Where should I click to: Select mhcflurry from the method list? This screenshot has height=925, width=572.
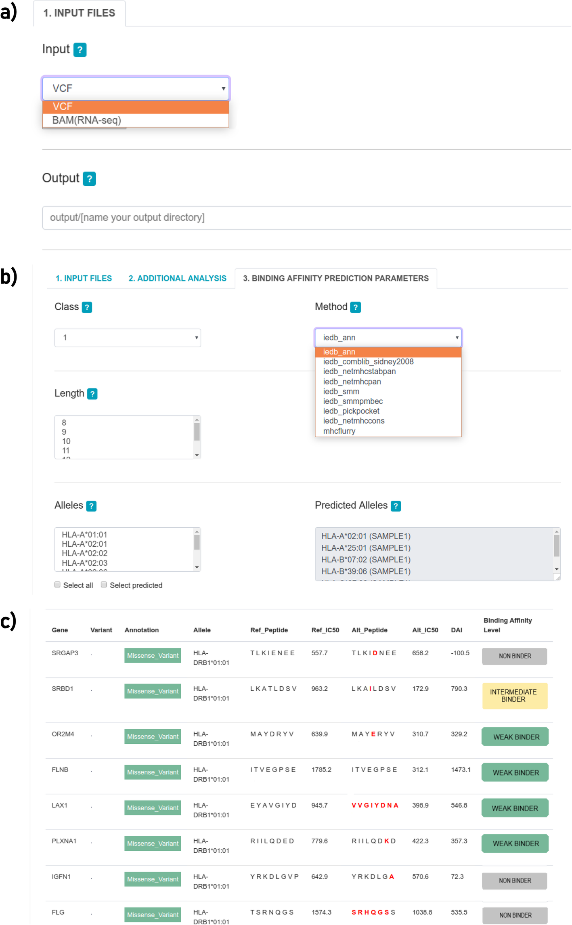(388, 431)
